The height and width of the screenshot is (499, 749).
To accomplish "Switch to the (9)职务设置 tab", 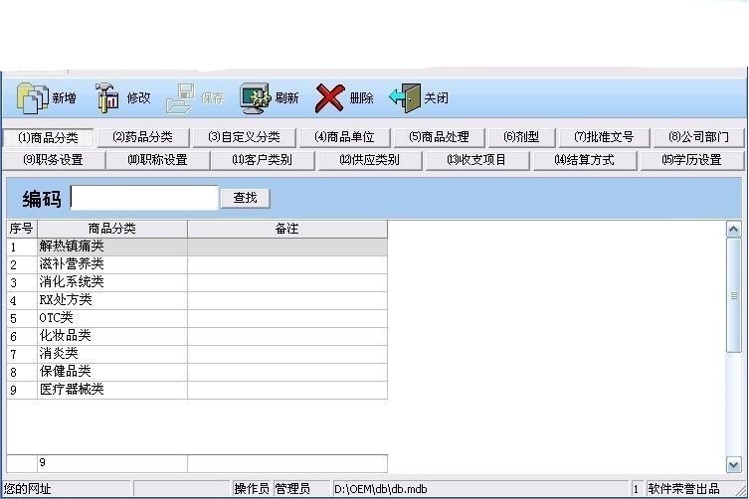I will click(x=54, y=160).
